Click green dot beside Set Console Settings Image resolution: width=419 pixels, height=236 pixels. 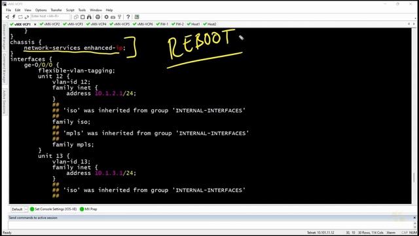(x=32, y=209)
